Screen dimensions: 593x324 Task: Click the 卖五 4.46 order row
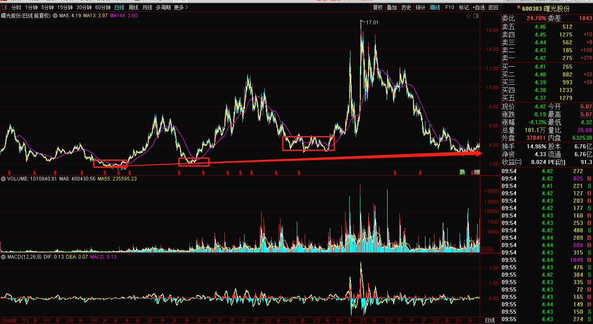tap(546, 27)
